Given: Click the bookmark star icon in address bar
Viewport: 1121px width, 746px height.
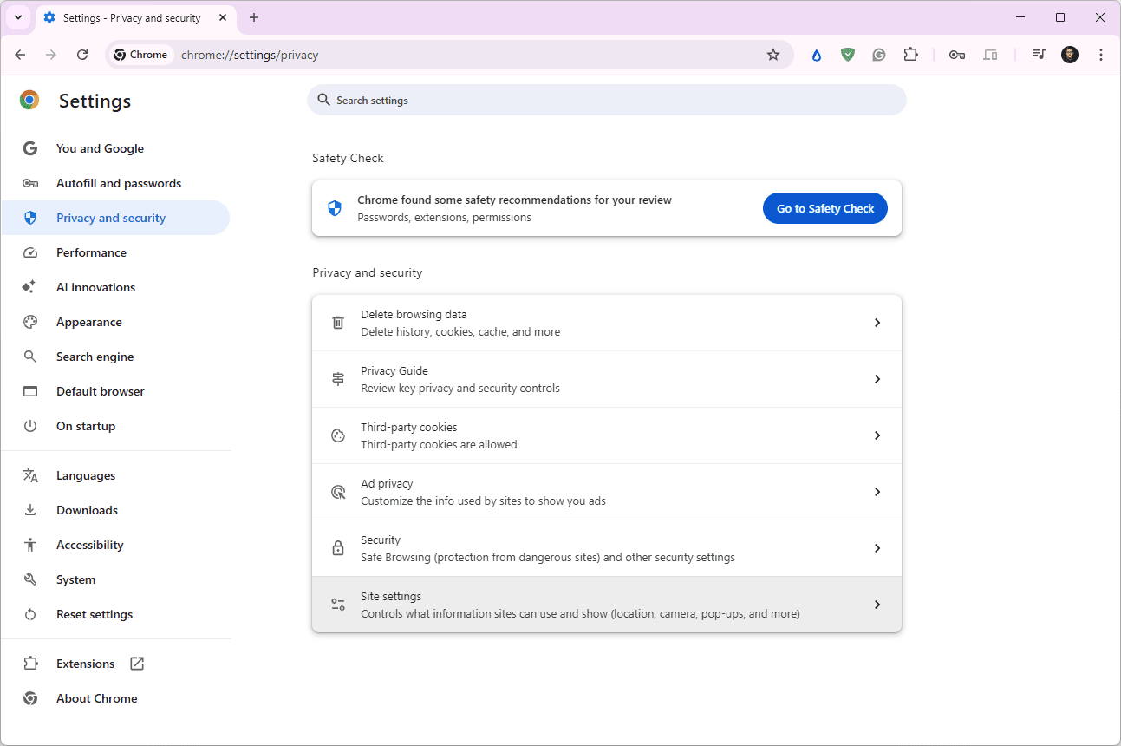Looking at the screenshot, I should point(773,55).
